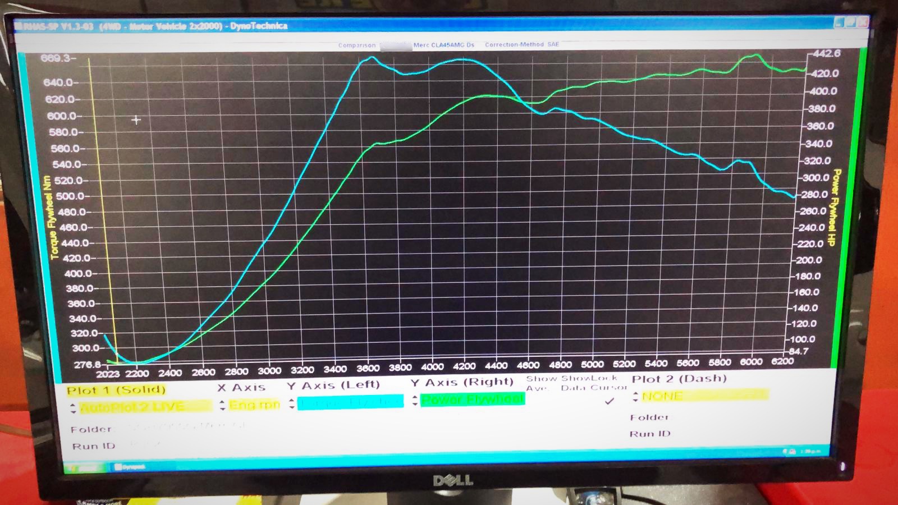Click the yellow vertical cursor line on graph
898x505 pixels.
101,213
